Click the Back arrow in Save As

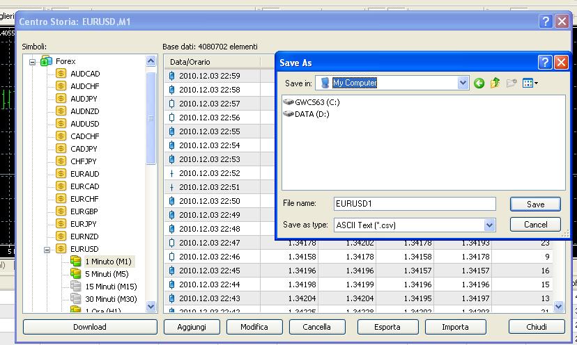(479, 83)
